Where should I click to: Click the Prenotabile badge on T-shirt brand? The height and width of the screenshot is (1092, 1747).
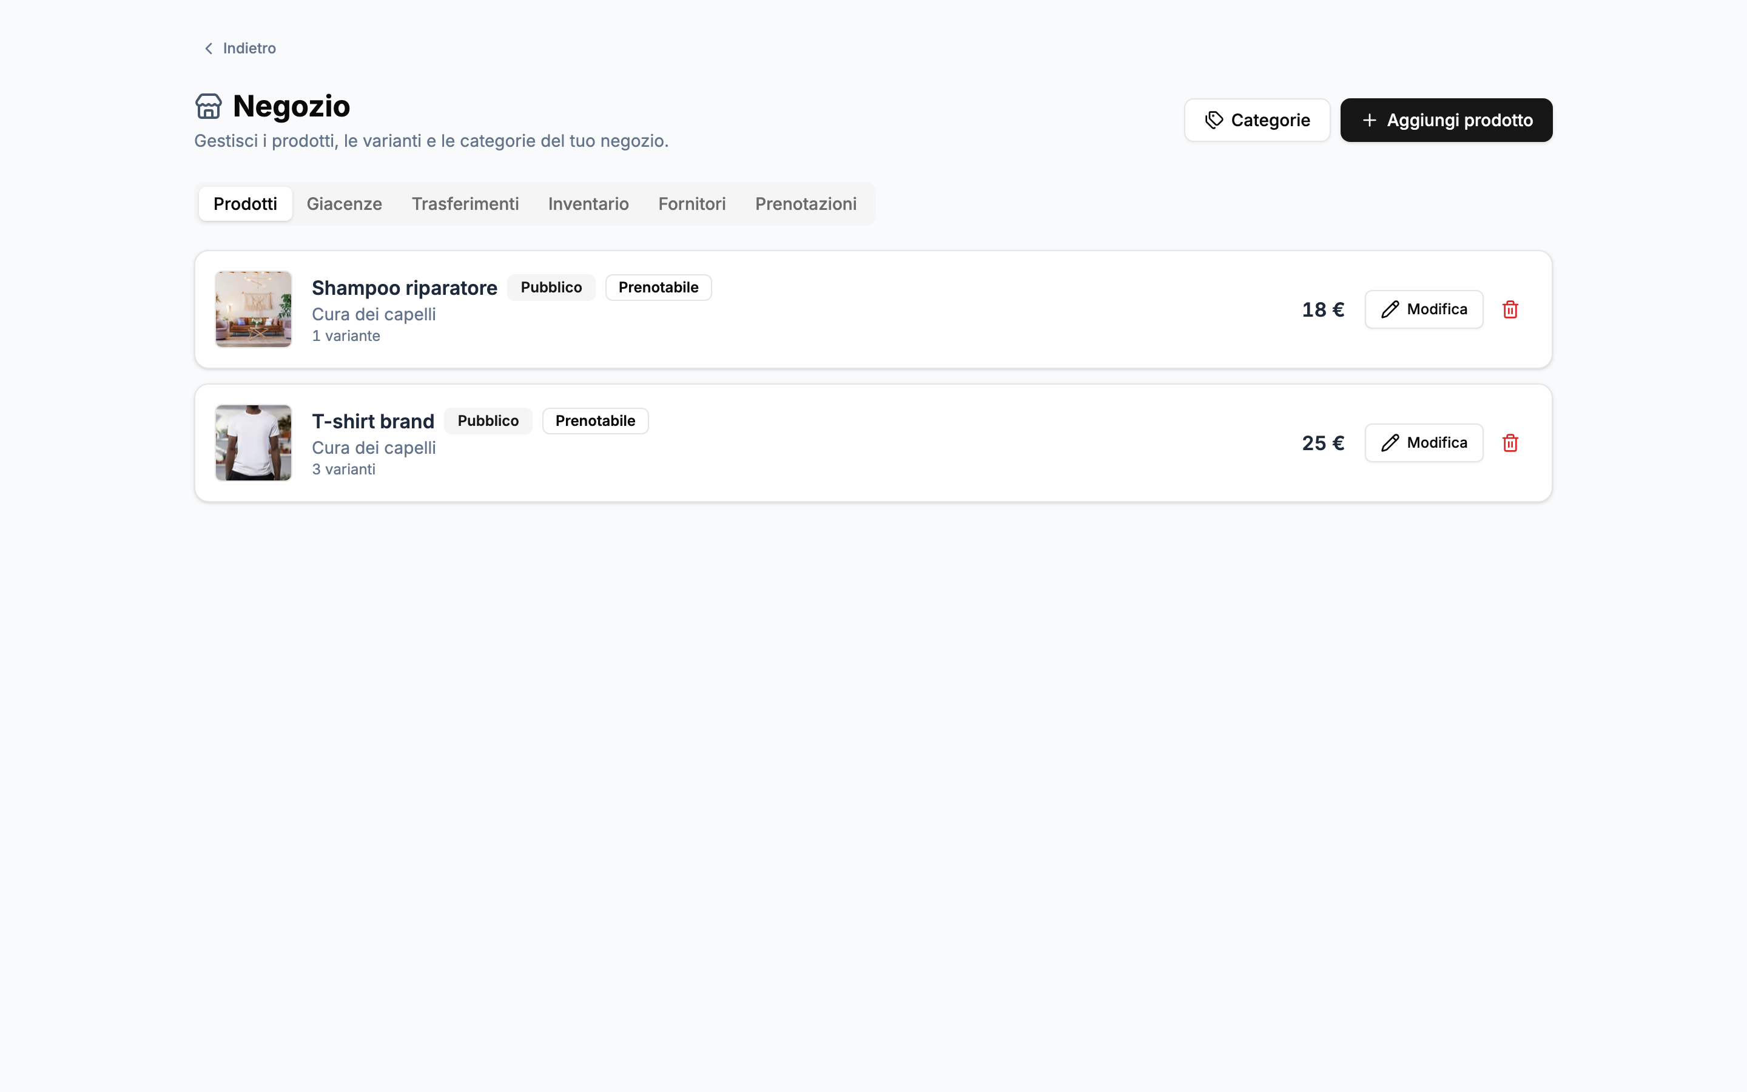(595, 421)
